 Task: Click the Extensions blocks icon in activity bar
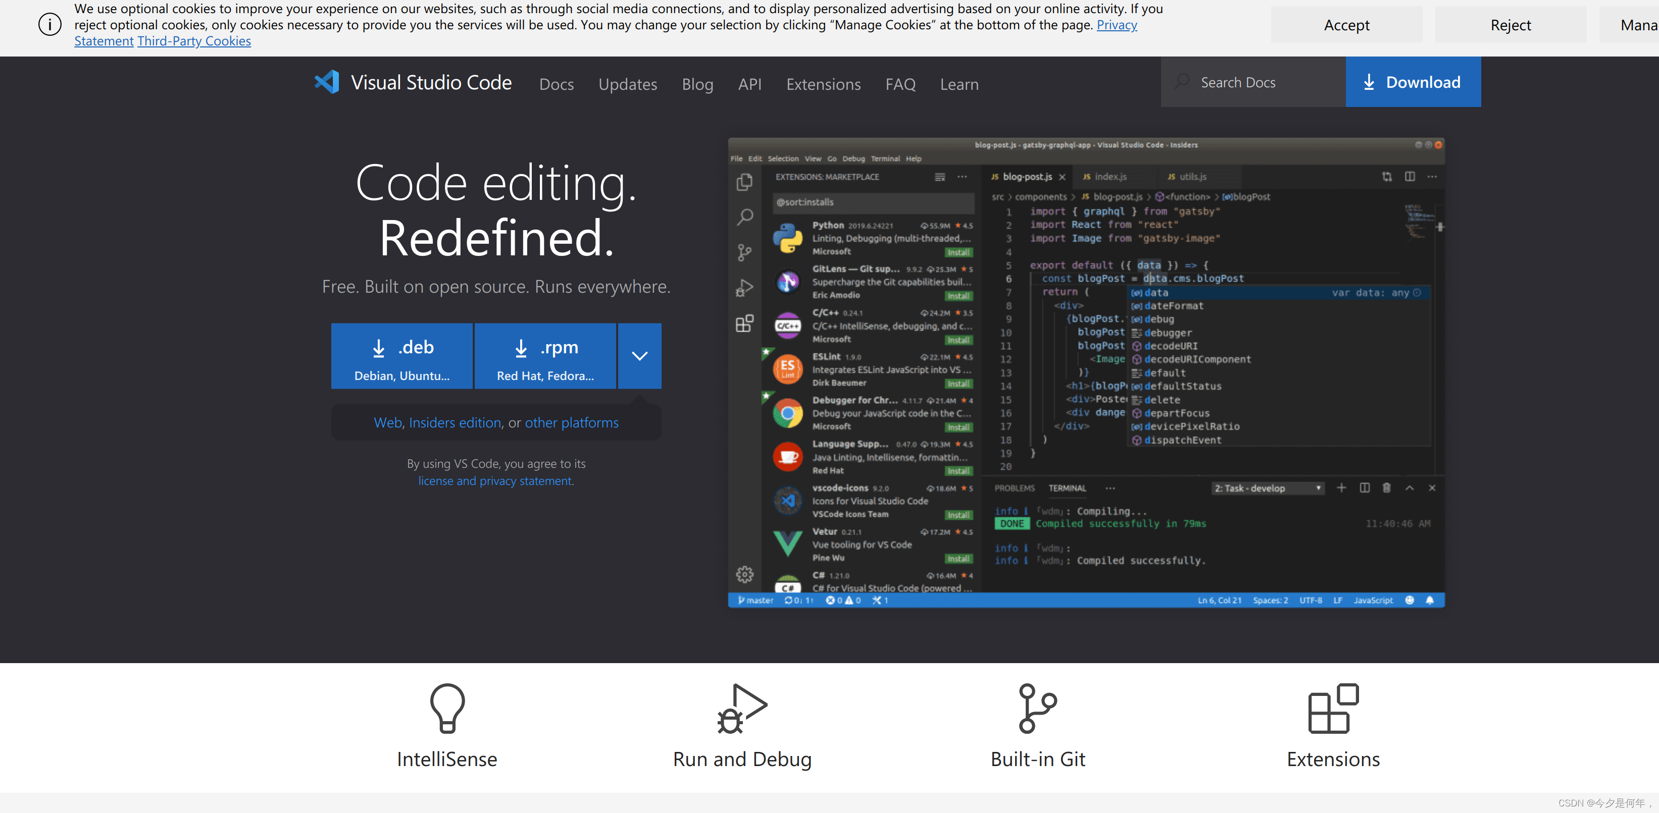tap(744, 323)
